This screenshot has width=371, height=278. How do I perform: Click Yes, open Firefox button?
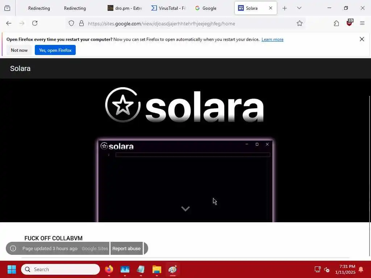point(55,50)
